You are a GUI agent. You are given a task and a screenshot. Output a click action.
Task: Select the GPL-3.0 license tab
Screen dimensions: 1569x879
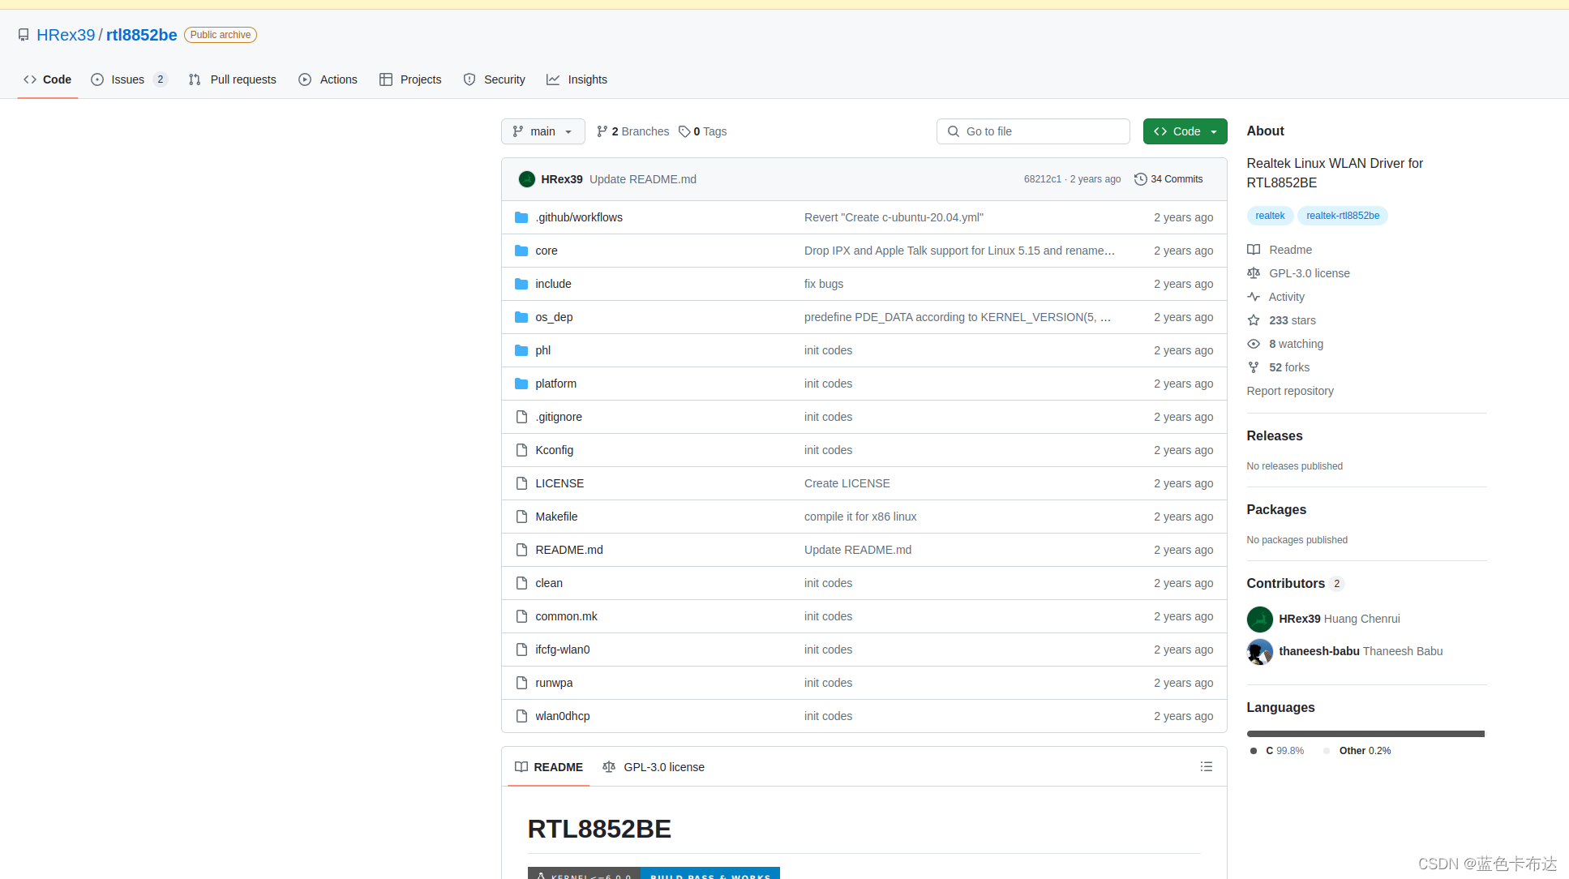pos(654,767)
